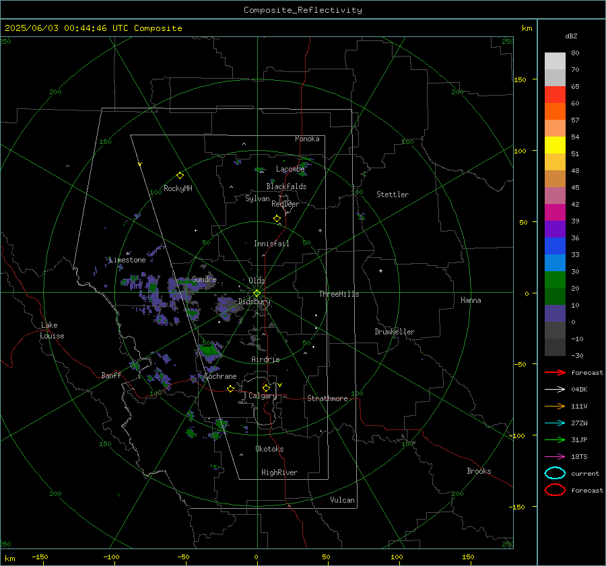Click the Stettler town label

[393, 194]
